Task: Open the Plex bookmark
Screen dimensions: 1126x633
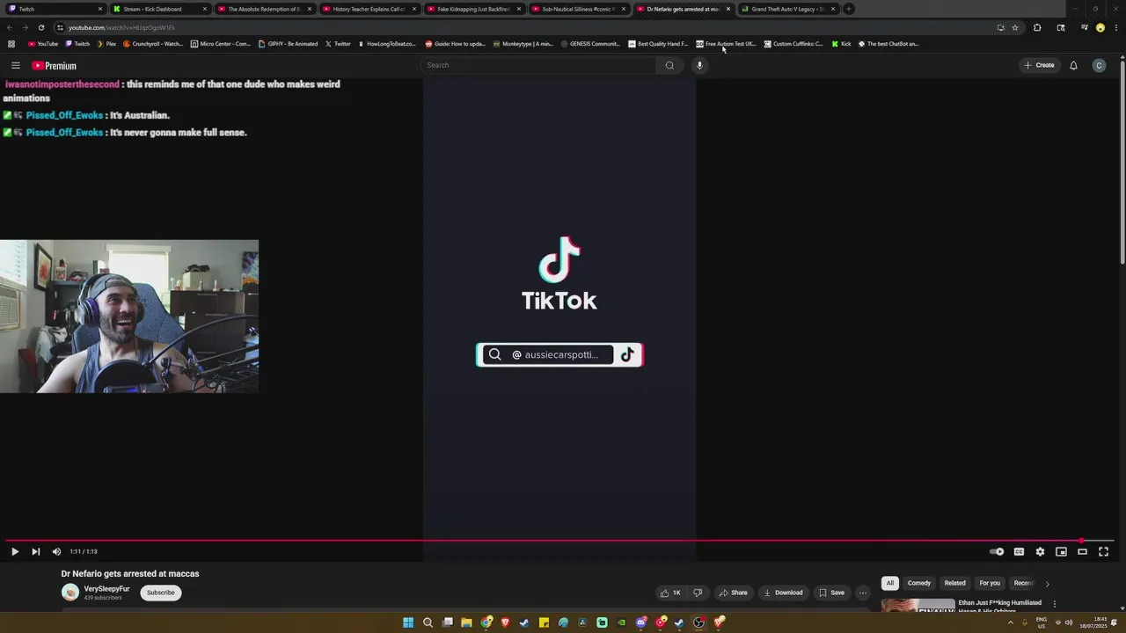Action: tap(106, 44)
